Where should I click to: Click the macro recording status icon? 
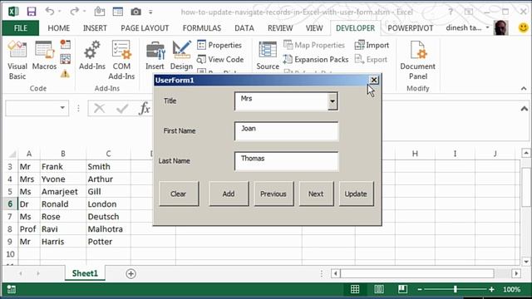coord(11,289)
